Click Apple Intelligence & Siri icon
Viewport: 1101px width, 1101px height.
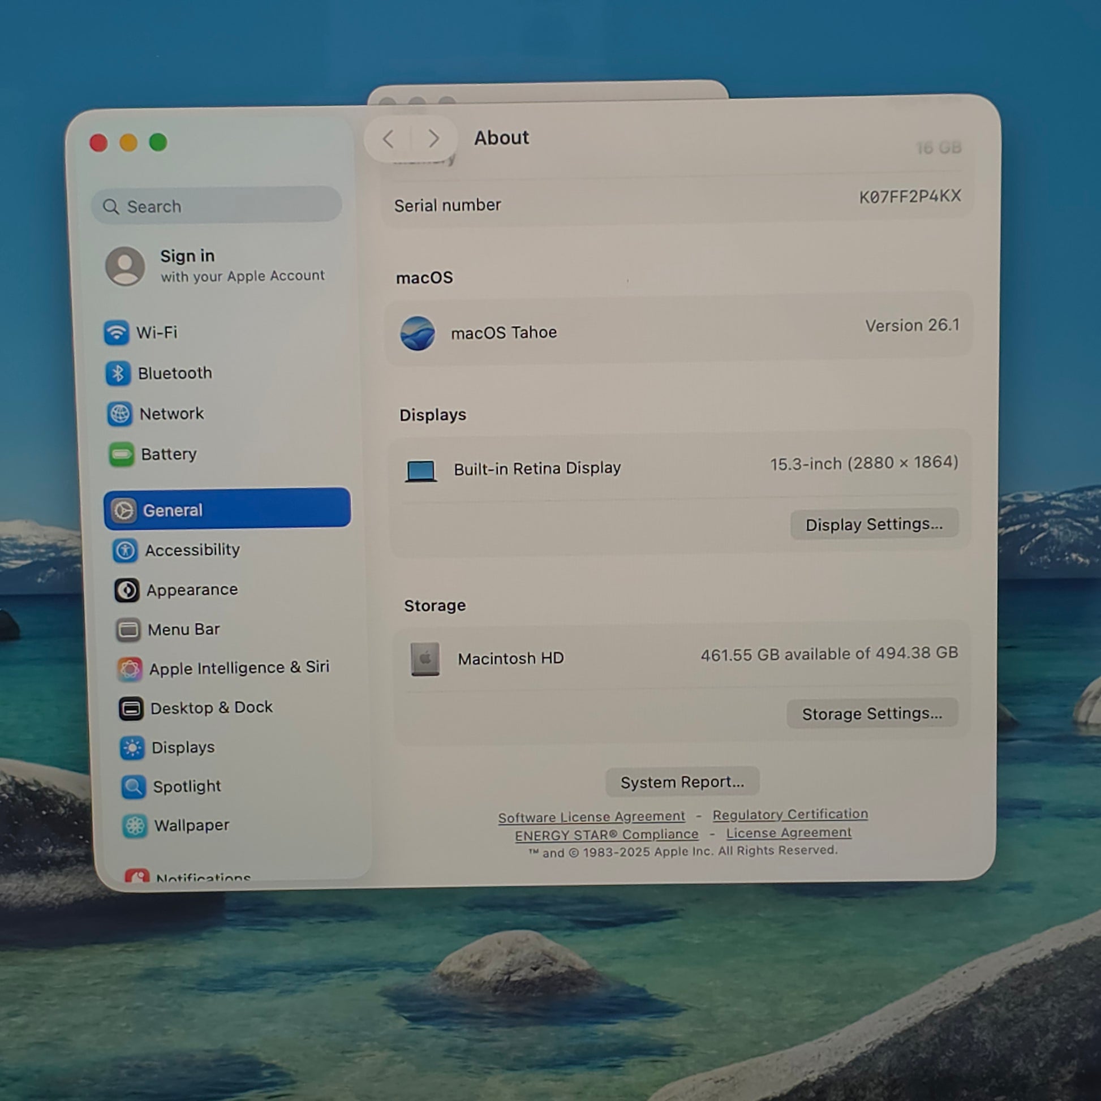point(130,669)
